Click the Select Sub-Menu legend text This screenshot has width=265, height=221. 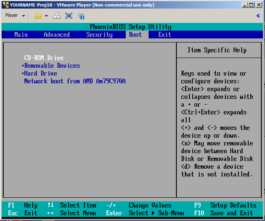156,213
